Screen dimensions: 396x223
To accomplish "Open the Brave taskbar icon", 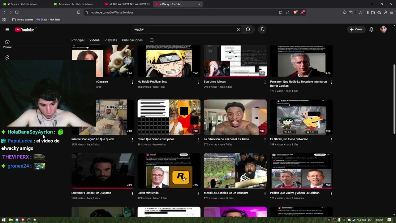I will click(x=23, y=220).
